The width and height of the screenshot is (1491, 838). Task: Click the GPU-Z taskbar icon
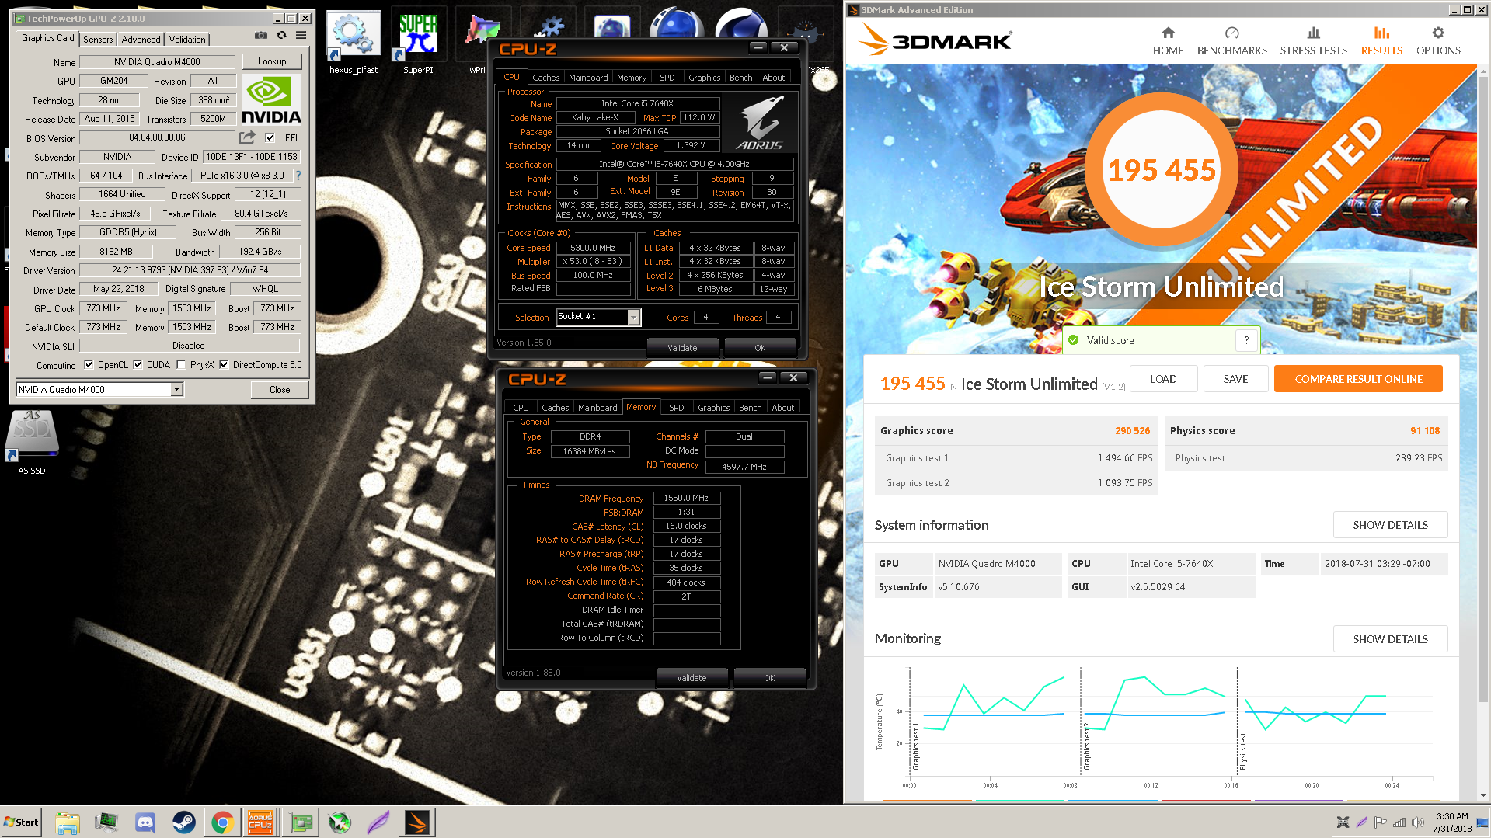pyautogui.click(x=301, y=822)
